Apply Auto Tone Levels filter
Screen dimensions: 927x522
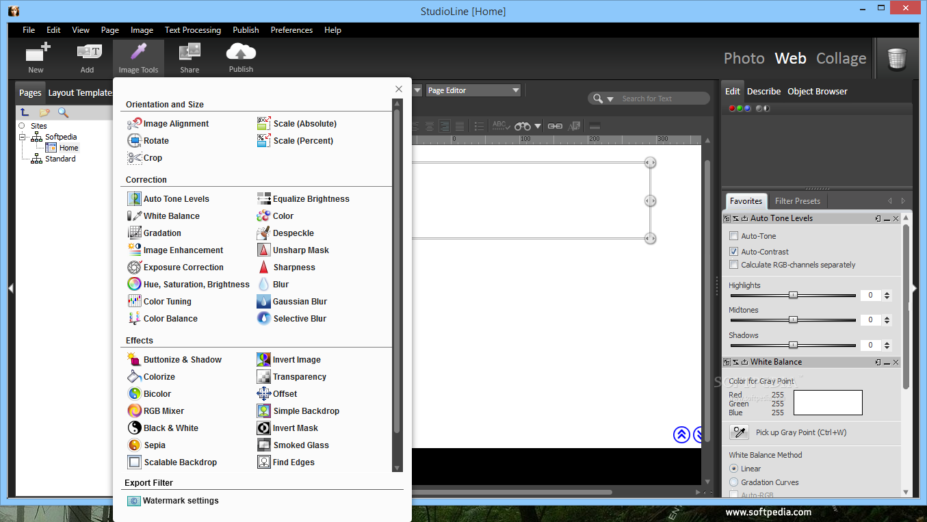point(168,199)
